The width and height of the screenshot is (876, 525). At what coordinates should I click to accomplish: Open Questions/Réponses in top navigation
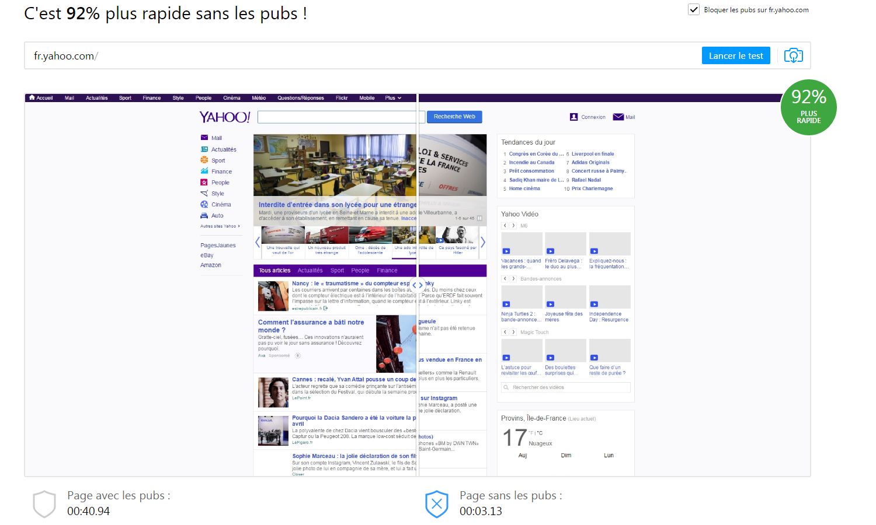point(301,98)
